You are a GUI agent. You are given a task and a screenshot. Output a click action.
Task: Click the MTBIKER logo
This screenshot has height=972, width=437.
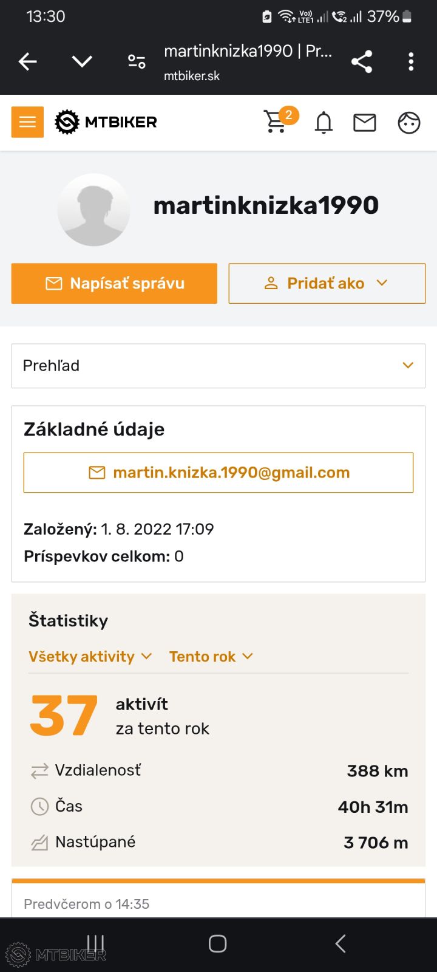[x=106, y=122]
